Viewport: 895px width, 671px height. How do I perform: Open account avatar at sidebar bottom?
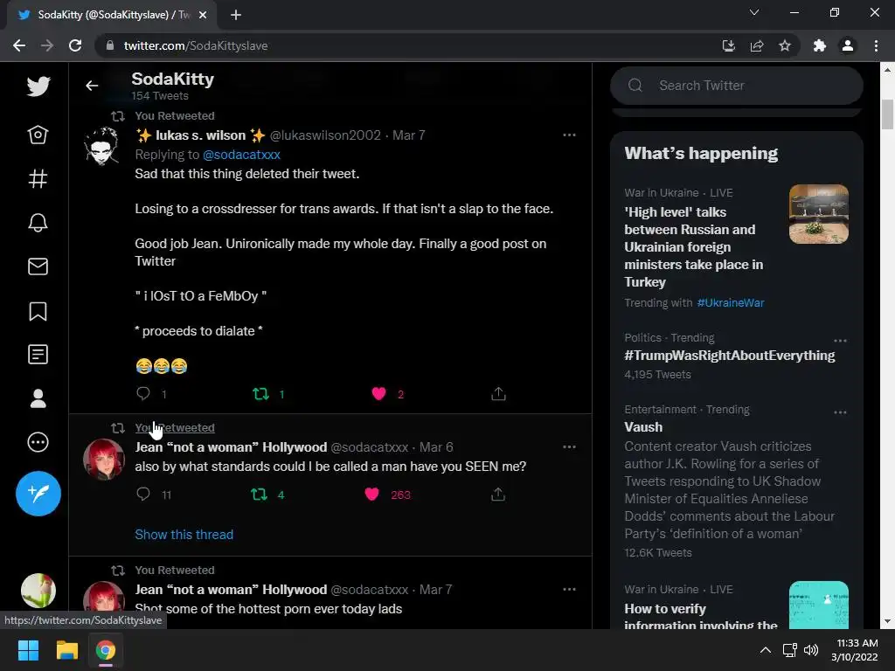[38, 591]
